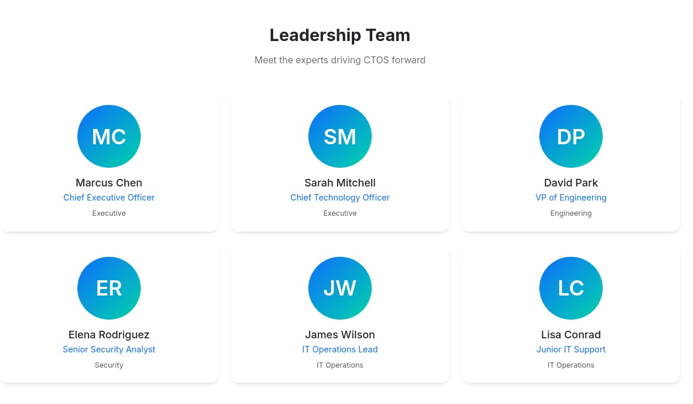Click the Chief Technology Officer title

[x=340, y=198]
